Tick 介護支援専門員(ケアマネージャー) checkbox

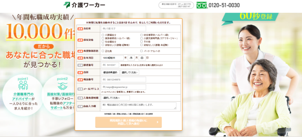141,38
